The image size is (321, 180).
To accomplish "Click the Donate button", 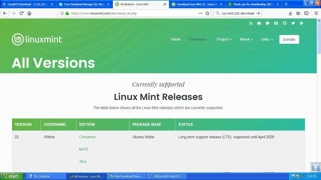I will click(x=289, y=39).
